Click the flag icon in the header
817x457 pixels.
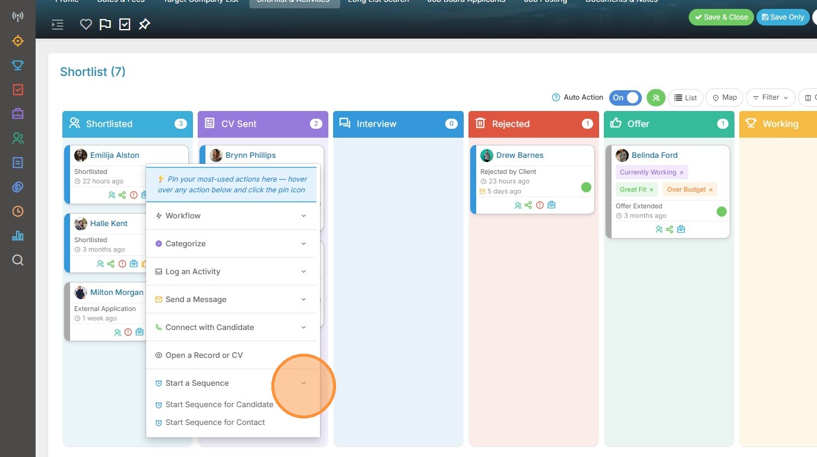[105, 24]
